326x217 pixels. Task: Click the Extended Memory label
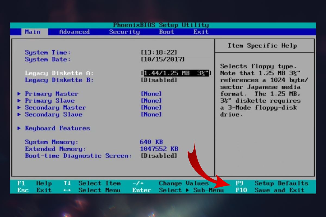coord(55,149)
